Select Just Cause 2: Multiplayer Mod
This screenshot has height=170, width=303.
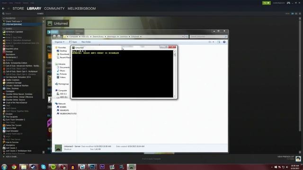(18, 151)
